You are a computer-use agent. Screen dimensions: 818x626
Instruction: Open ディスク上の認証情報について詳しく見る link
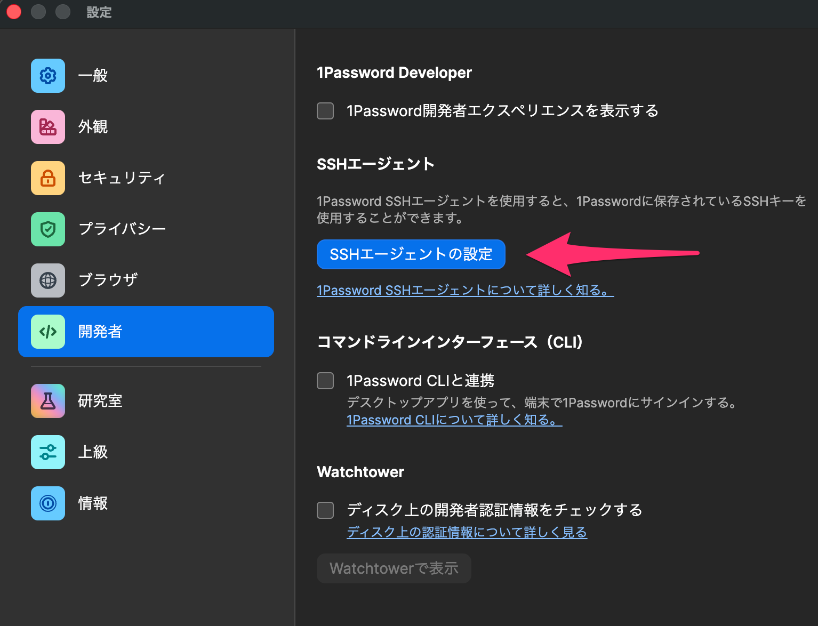466,532
